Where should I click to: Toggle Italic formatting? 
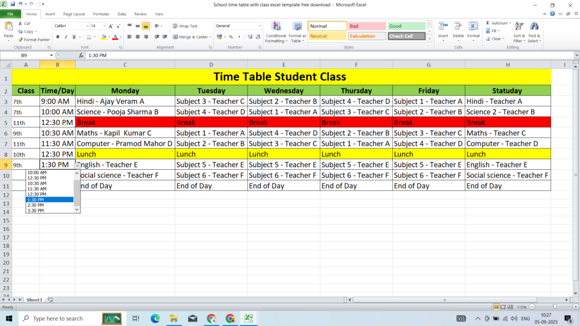click(x=66, y=37)
